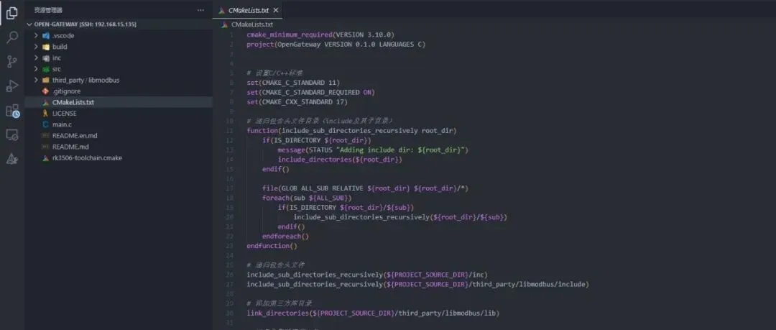Open rk3506-toolchain.cmake file

(119, 157)
